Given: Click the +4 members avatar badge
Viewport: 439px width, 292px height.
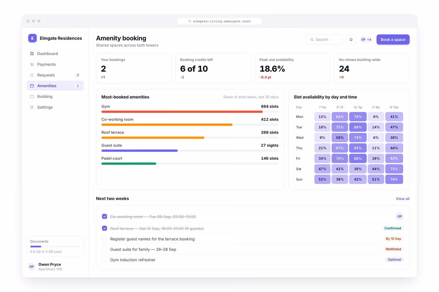Looking at the screenshot, I should pyautogui.click(x=369, y=39).
